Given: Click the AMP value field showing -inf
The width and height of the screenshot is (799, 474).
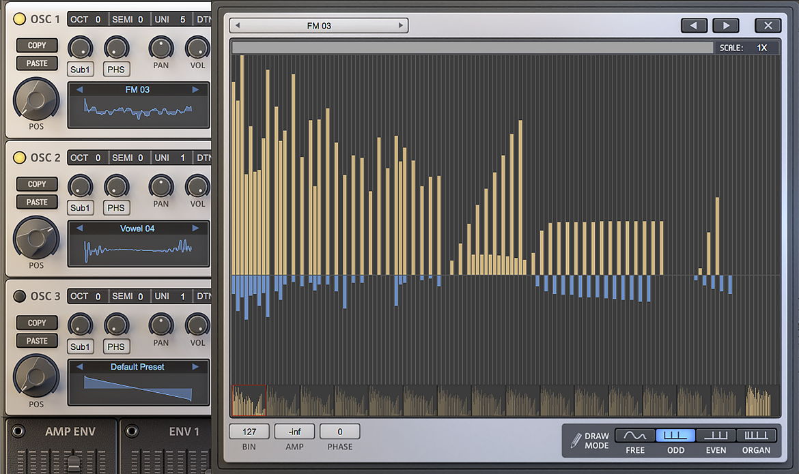Looking at the screenshot, I should [x=294, y=432].
